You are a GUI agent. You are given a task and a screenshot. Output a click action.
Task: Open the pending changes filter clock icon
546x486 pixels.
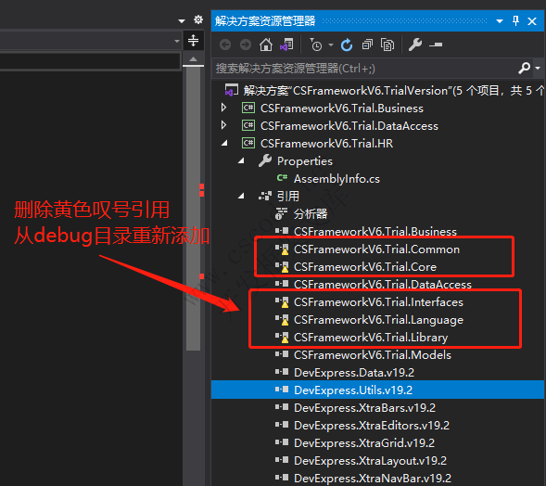316,45
